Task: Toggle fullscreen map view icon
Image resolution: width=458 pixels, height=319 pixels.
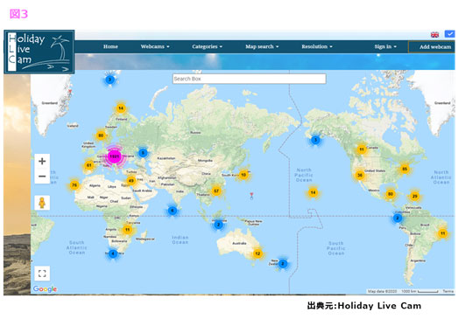Action: [42, 274]
